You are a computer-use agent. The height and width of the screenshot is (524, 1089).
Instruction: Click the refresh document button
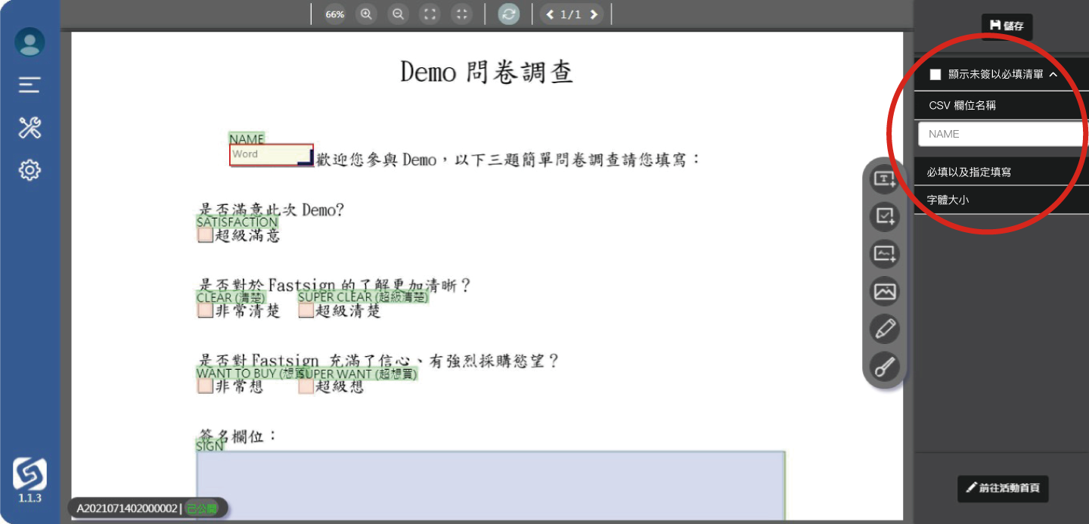point(509,14)
